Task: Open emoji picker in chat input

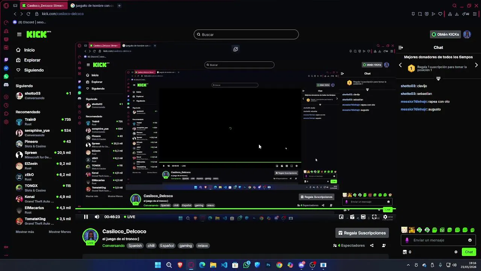Action: 470,240
